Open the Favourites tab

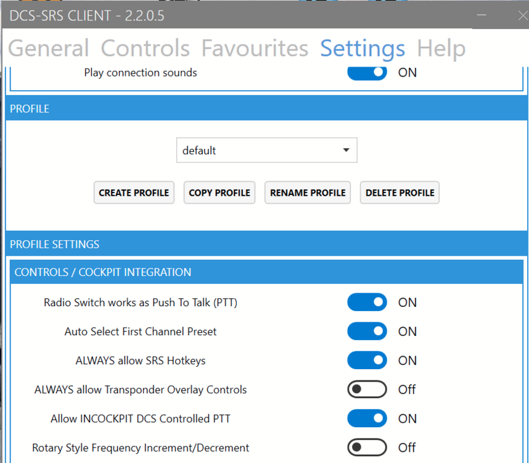(255, 48)
